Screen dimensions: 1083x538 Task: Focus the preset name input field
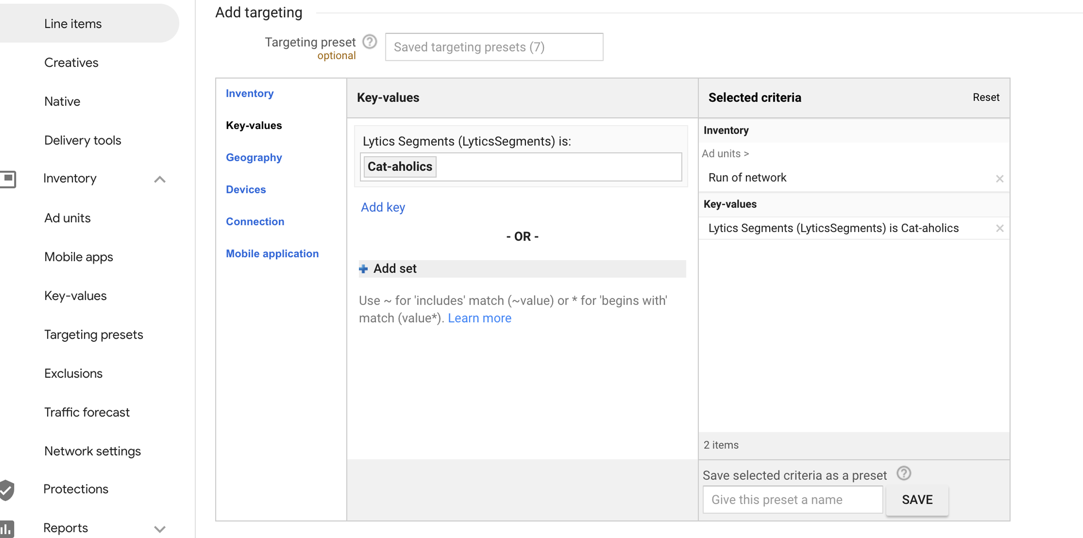[x=793, y=500]
